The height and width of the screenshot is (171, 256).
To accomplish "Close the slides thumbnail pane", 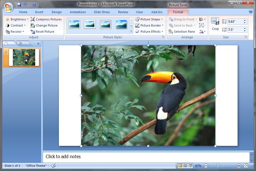I will pos(38,44).
